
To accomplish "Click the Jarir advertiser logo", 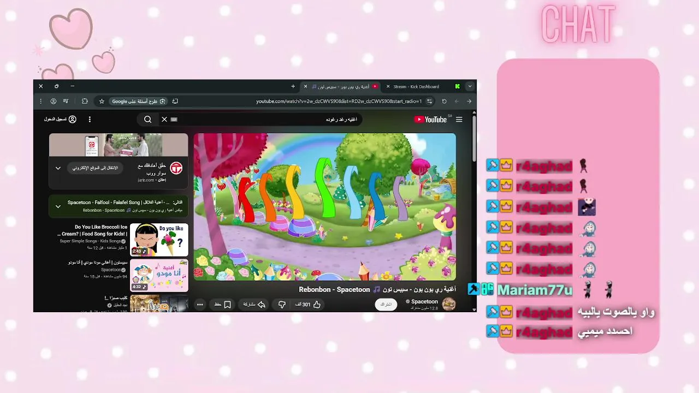I will click(176, 168).
